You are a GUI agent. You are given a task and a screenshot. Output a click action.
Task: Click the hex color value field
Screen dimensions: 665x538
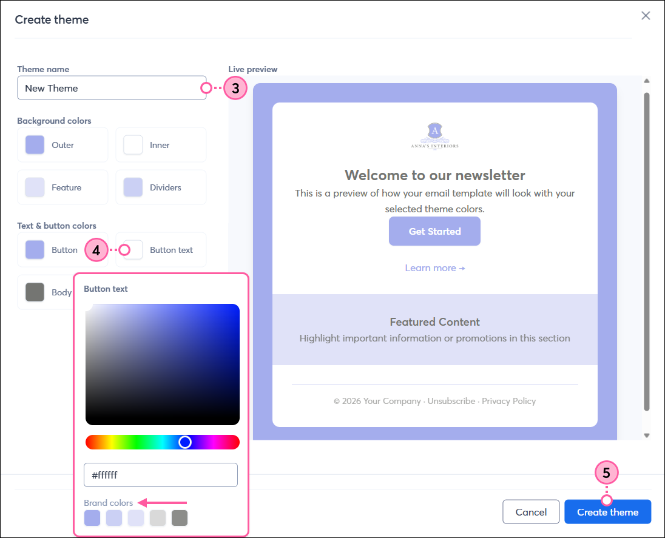(x=160, y=475)
